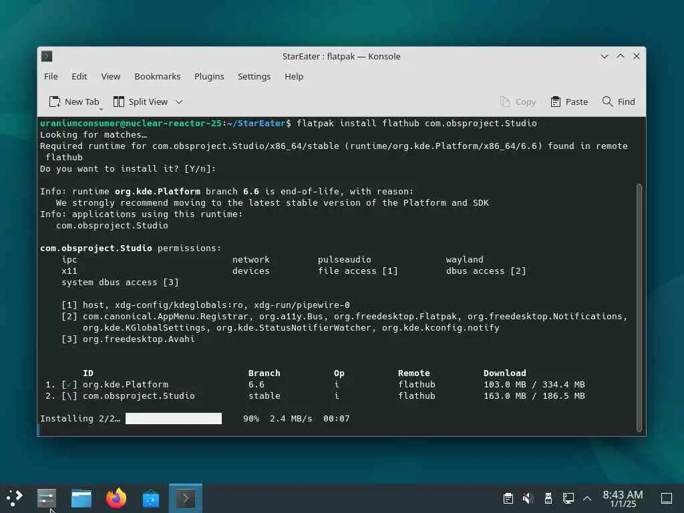Open the Plugins menu
This screenshot has width=684, height=513.
[x=209, y=76]
